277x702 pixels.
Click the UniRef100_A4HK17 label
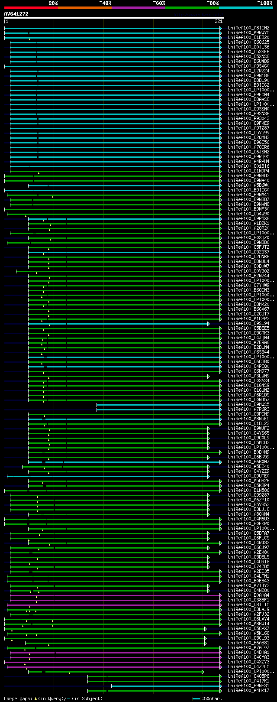(x=248, y=690)
